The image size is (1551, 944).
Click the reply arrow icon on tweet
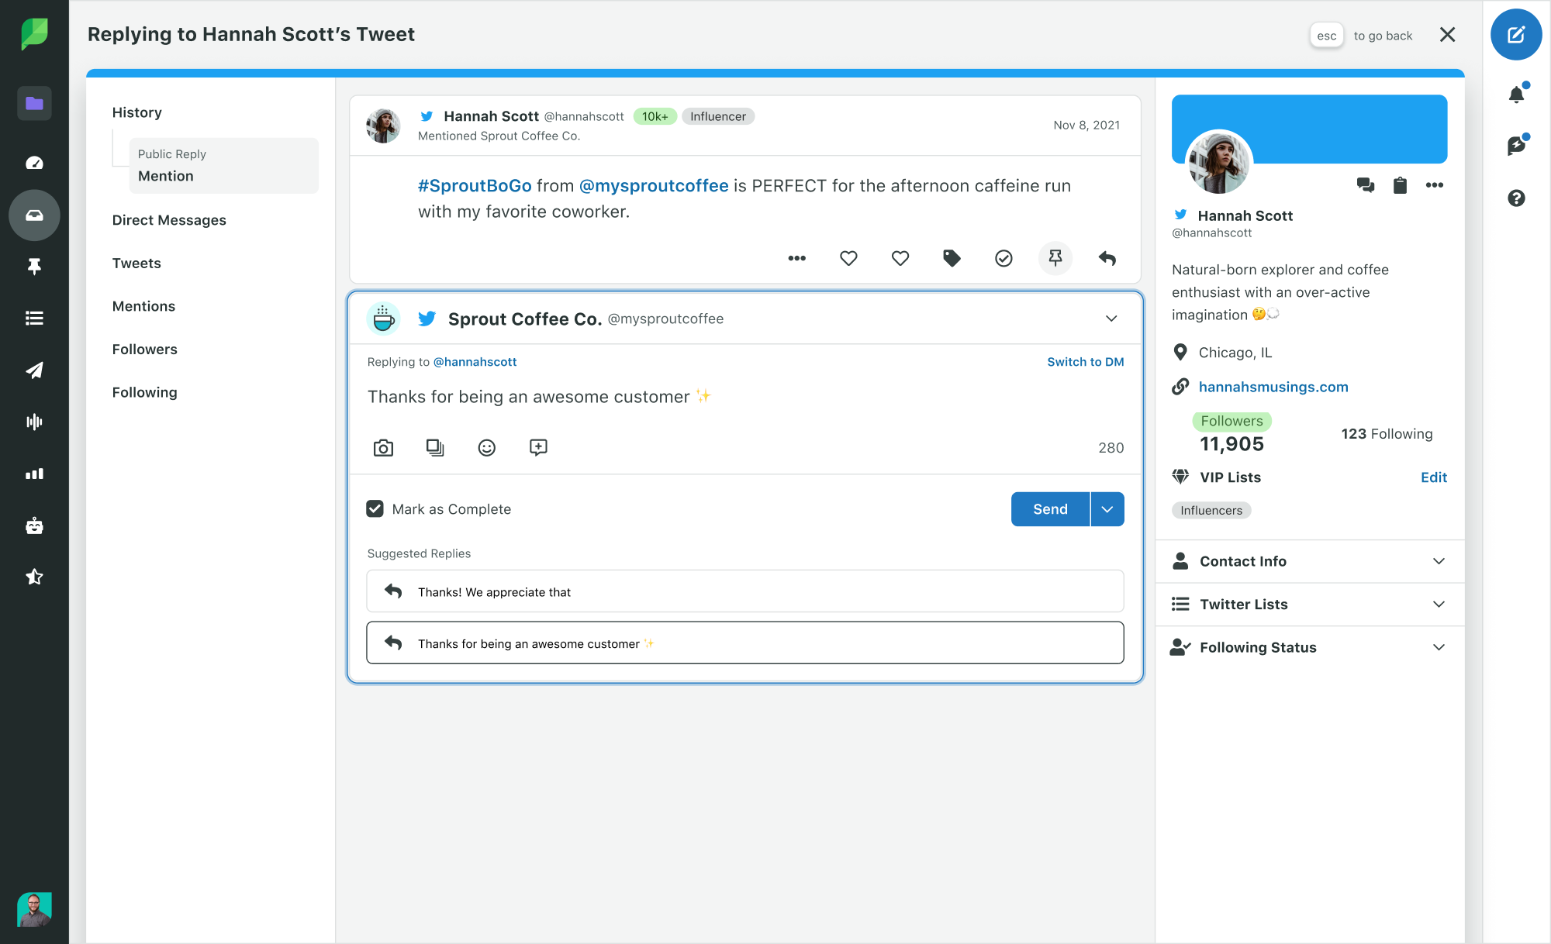coord(1106,258)
